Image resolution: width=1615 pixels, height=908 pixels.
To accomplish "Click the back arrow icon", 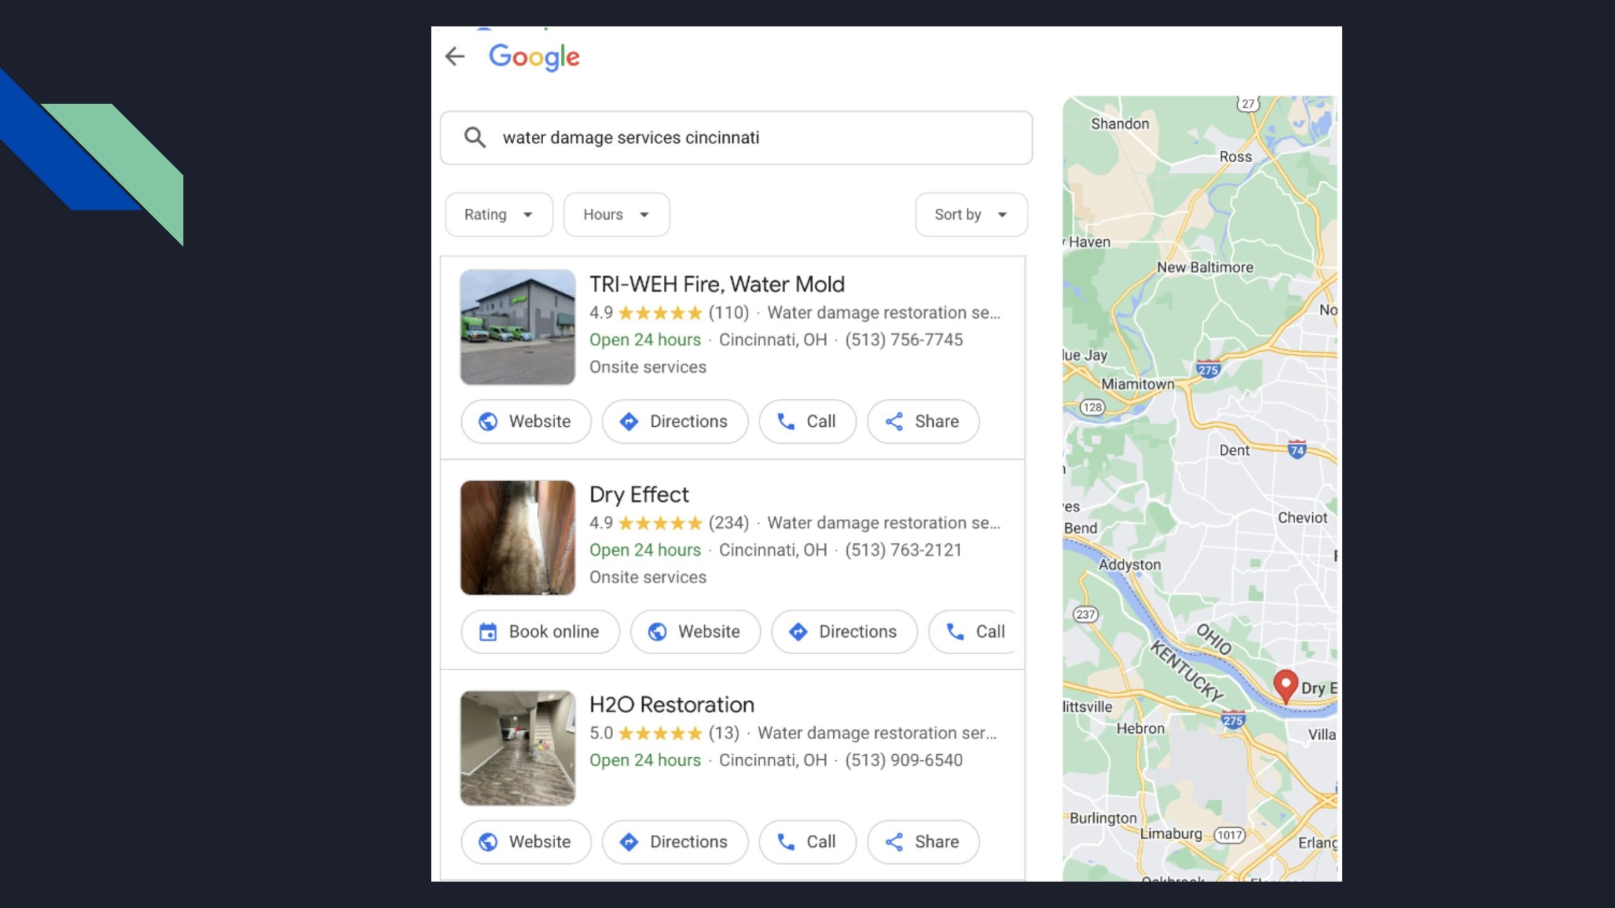I will [454, 57].
